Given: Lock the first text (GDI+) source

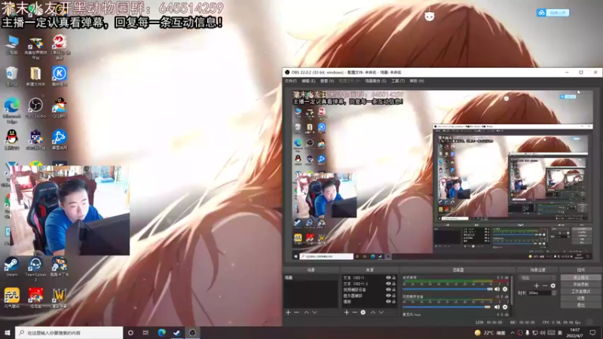Looking at the screenshot, I should (x=393, y=277).
